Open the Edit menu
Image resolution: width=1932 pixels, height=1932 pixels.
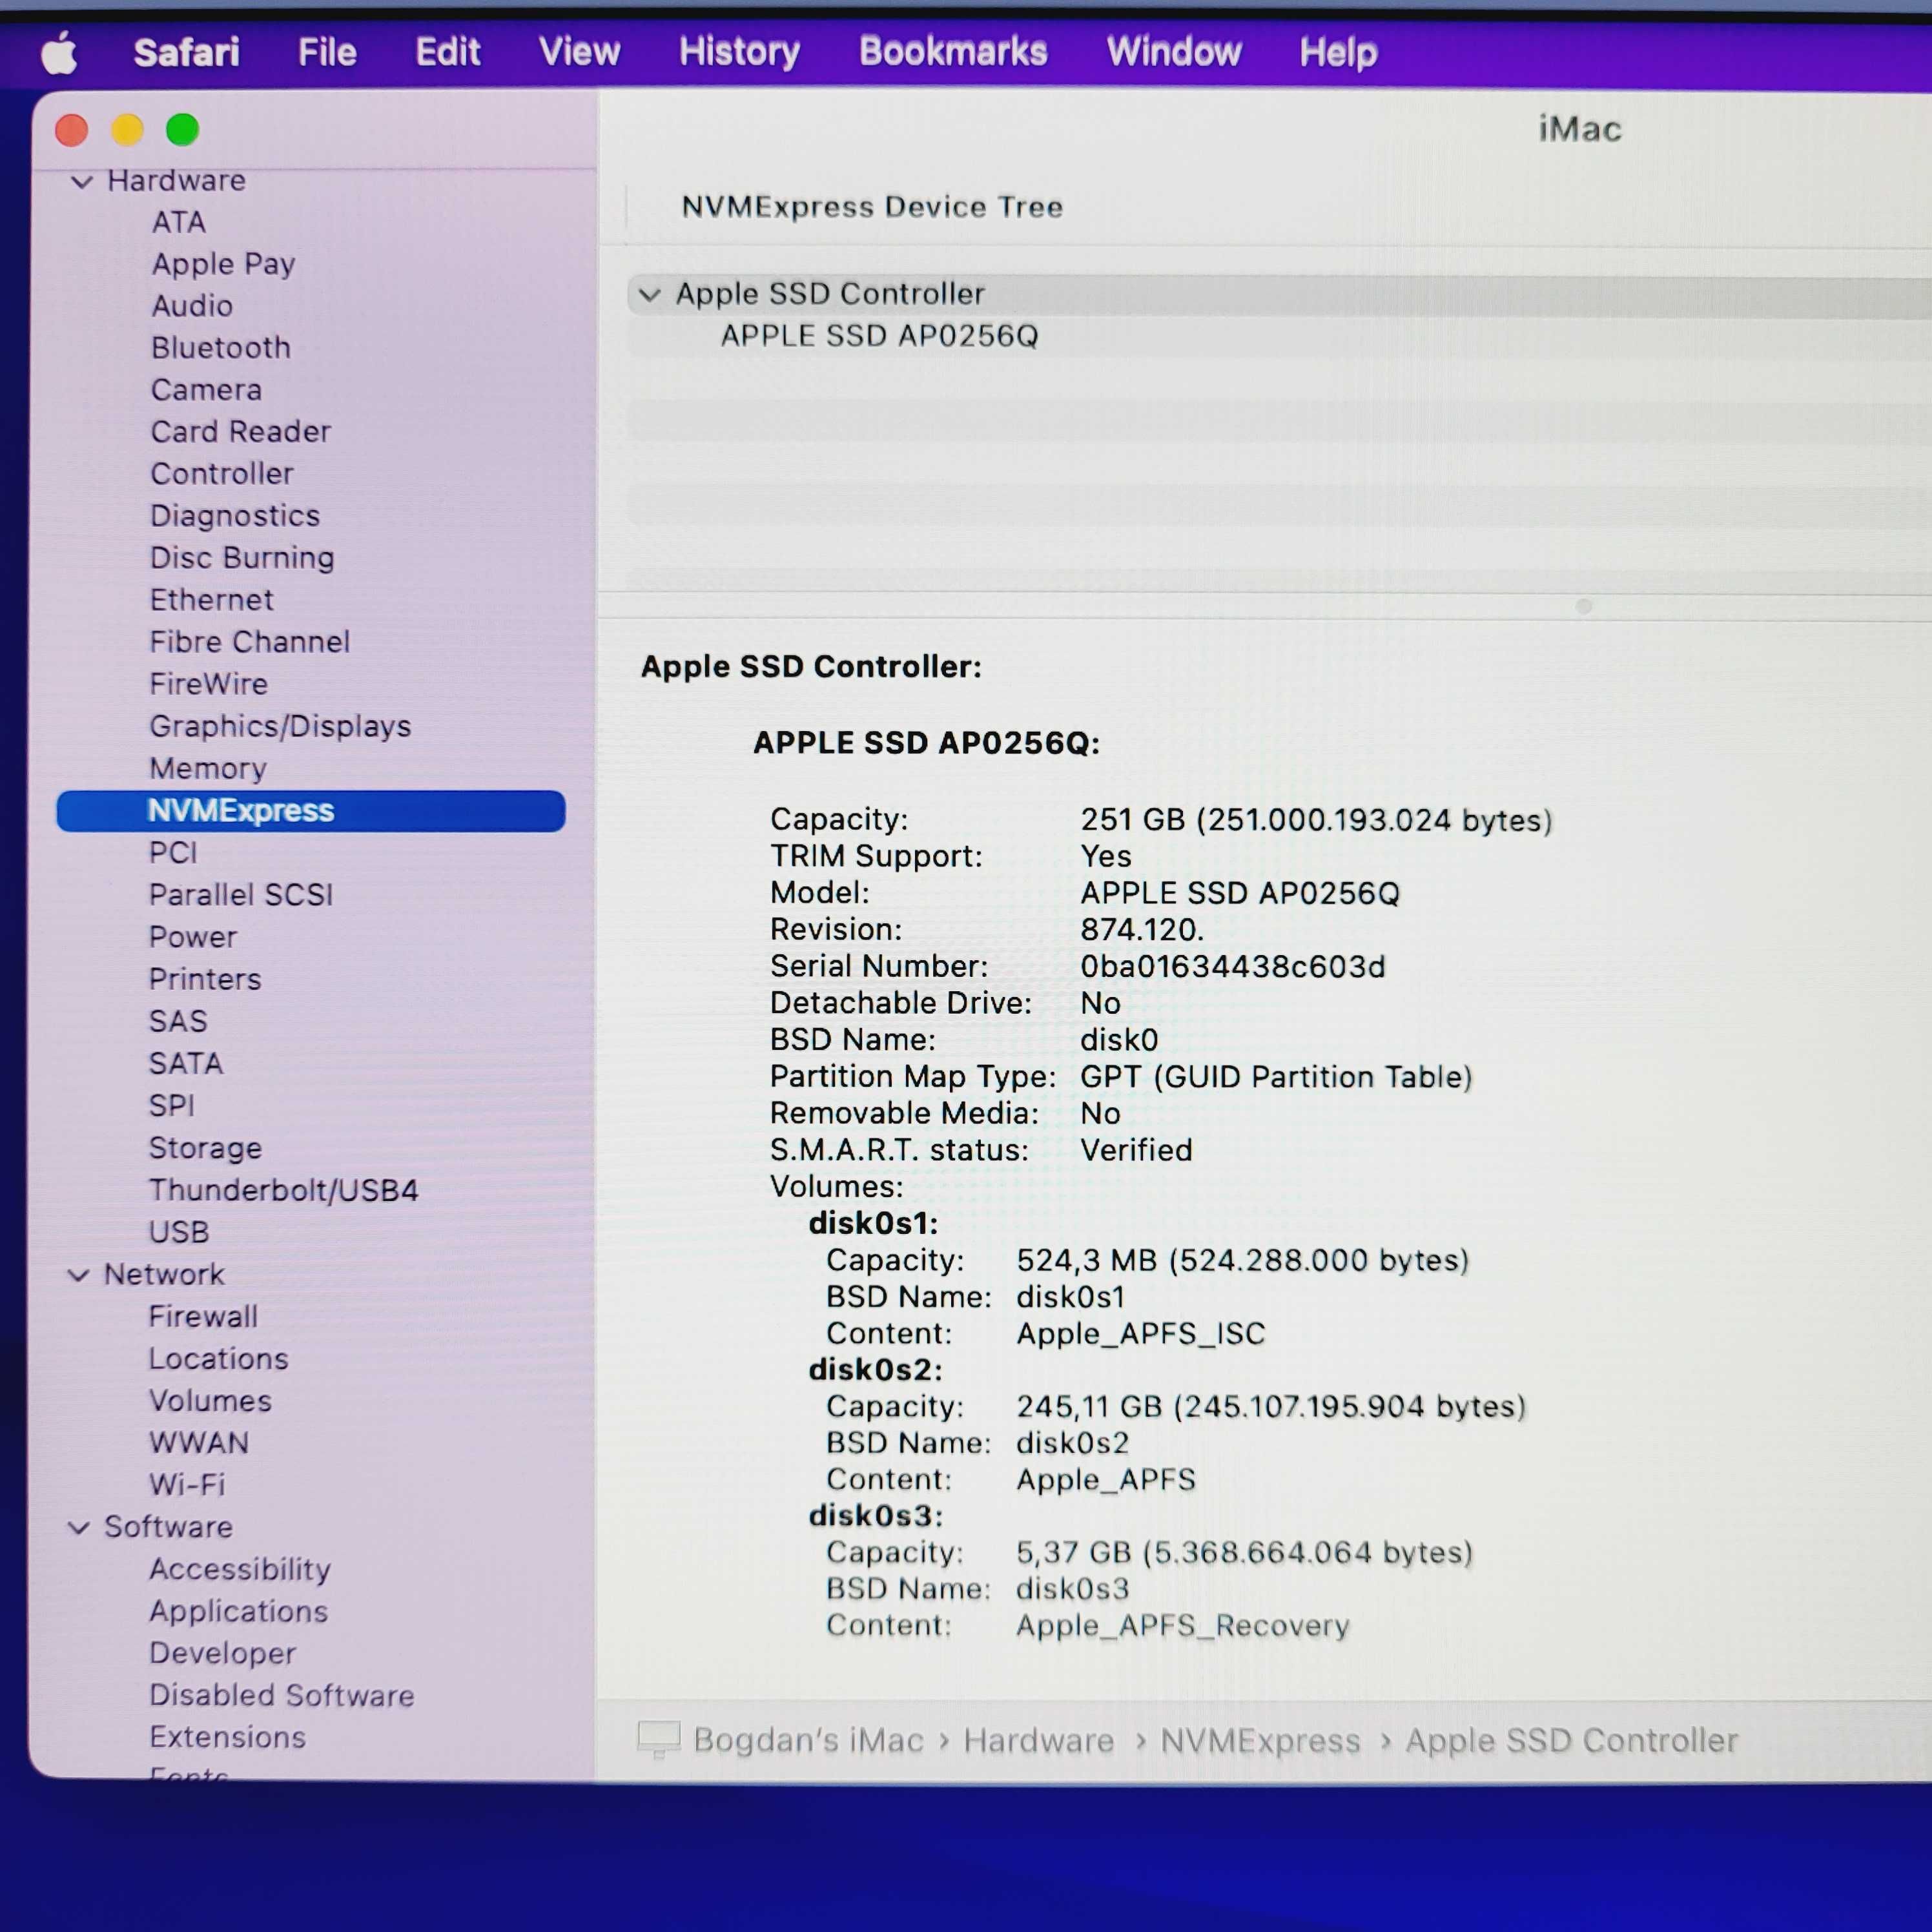tap(448, 52)
